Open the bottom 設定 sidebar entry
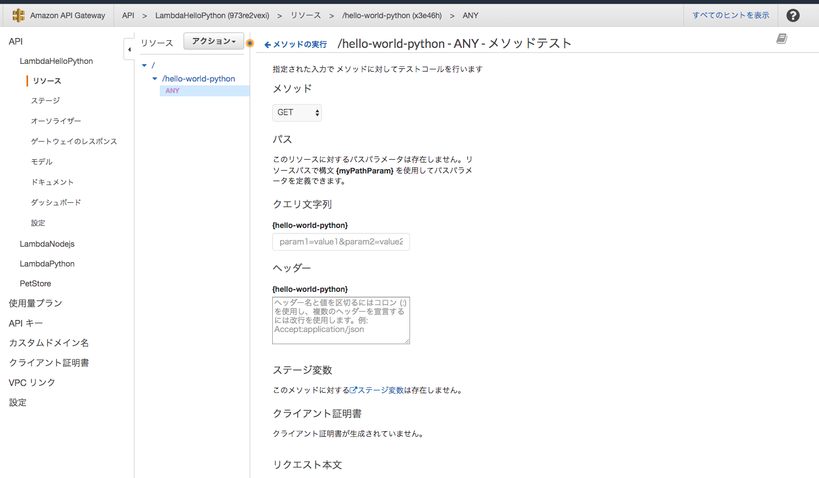The image size is (819, 478). click(18, 403)
